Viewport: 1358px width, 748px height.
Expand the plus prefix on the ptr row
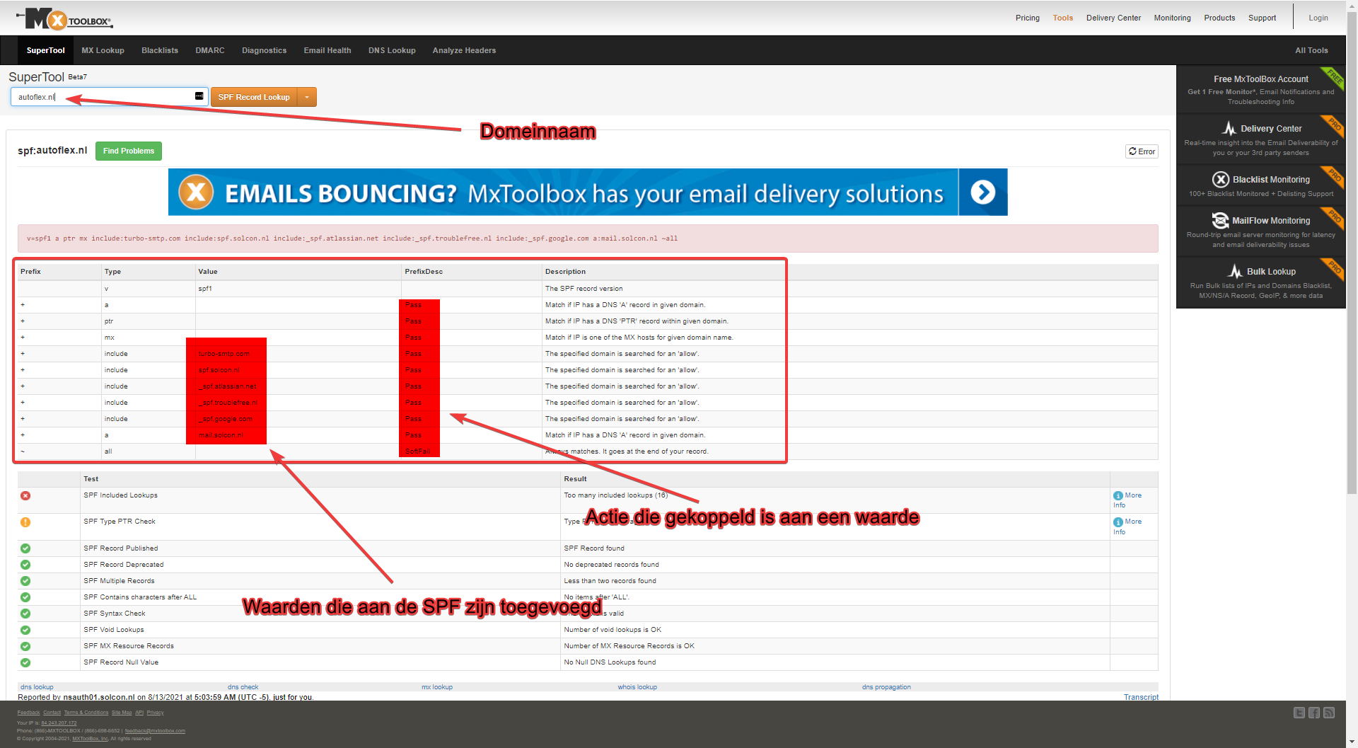[x=23, y=321]
